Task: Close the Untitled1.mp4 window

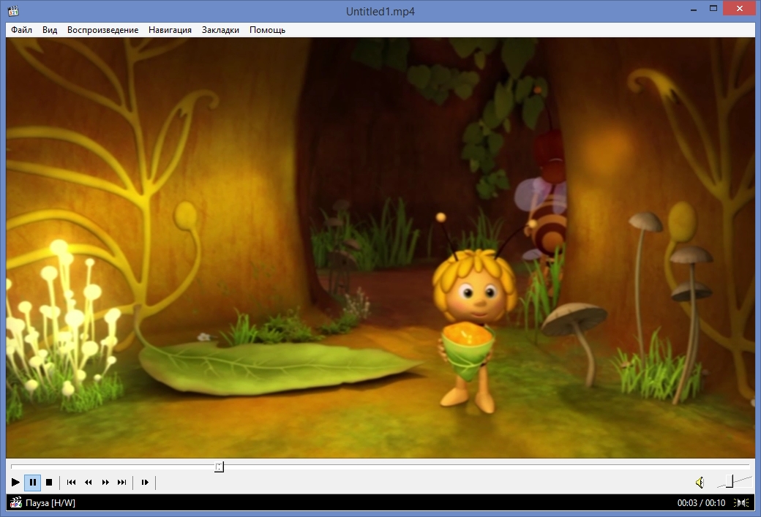Action: pos(739,8)
